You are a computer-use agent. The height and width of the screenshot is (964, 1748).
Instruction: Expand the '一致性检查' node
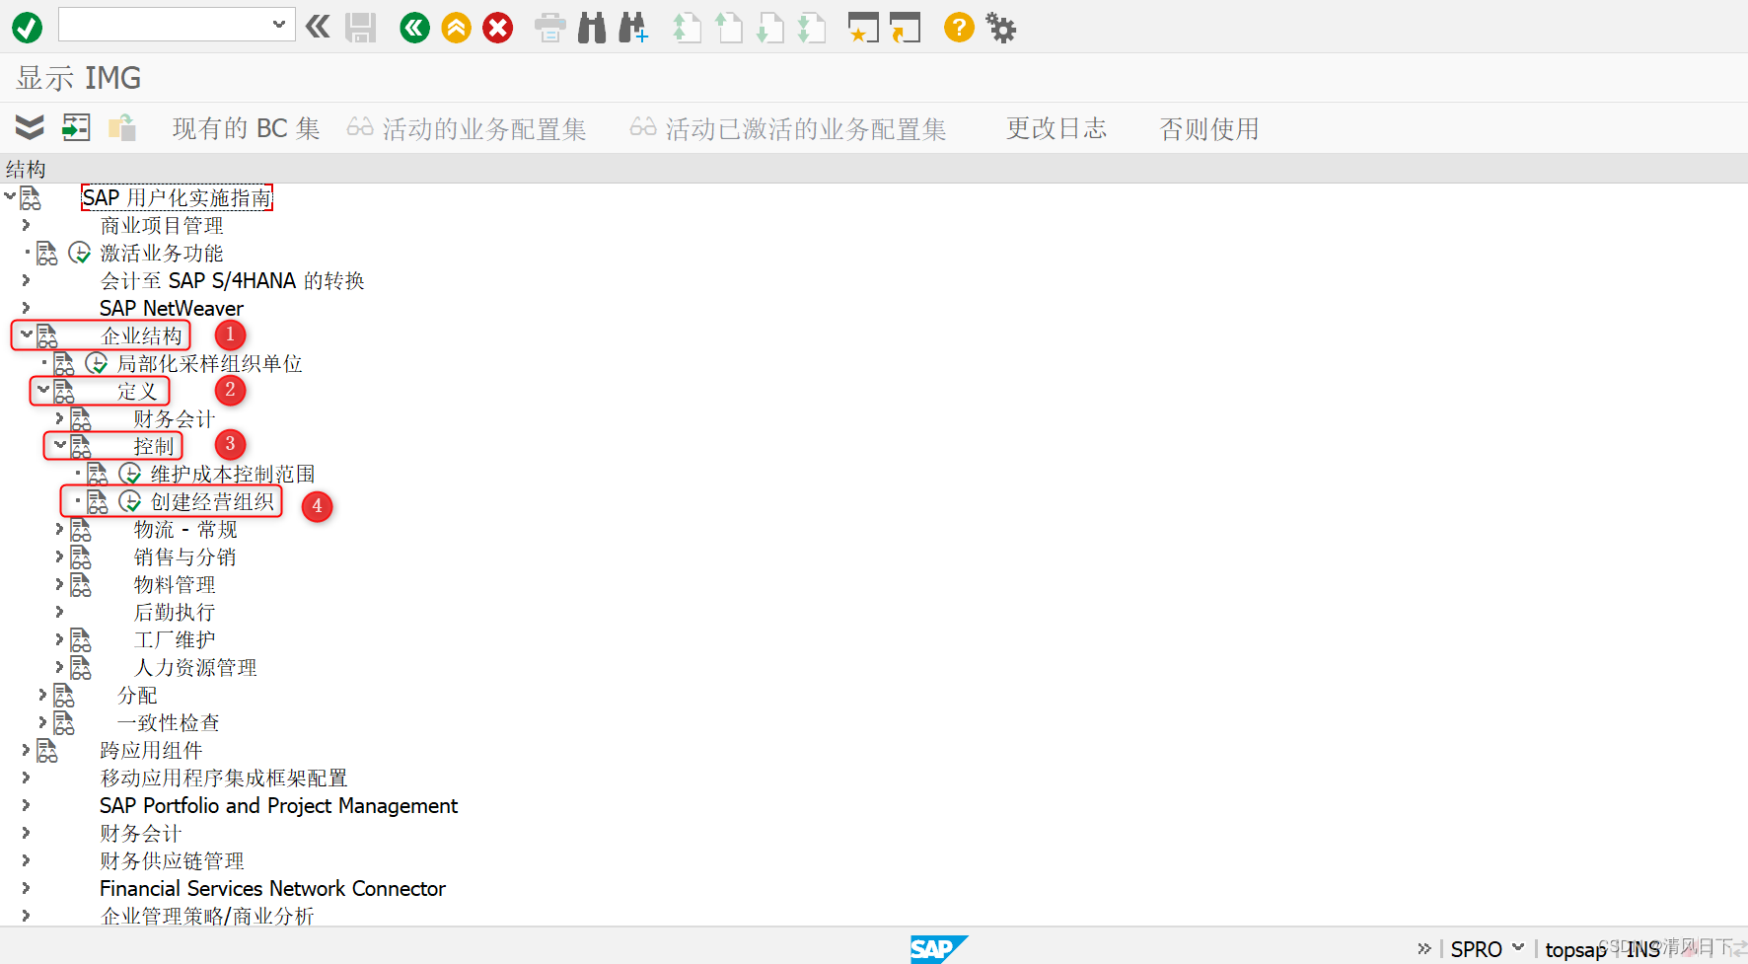pyautogui.click(x=42, y=722)
